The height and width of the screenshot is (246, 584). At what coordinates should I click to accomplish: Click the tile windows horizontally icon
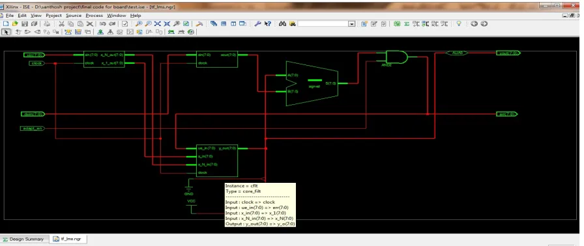(x=224, y=24)
